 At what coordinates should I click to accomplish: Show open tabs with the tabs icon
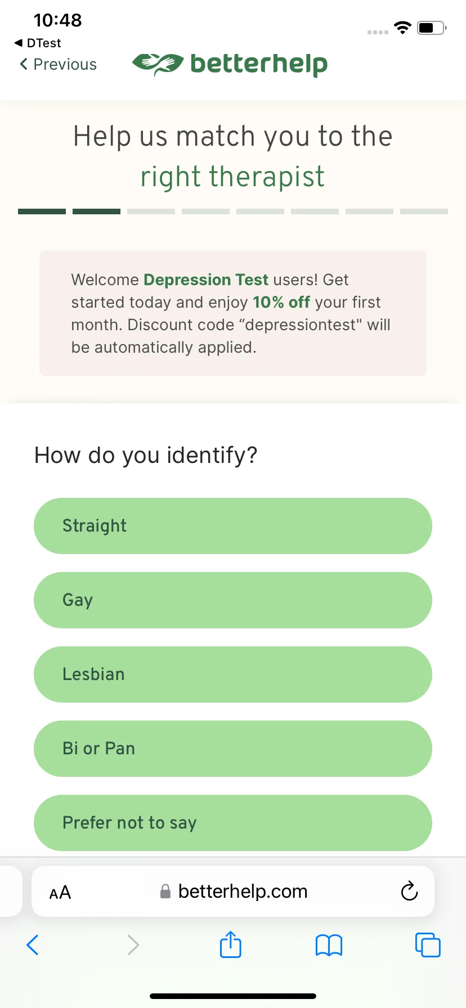428,944
